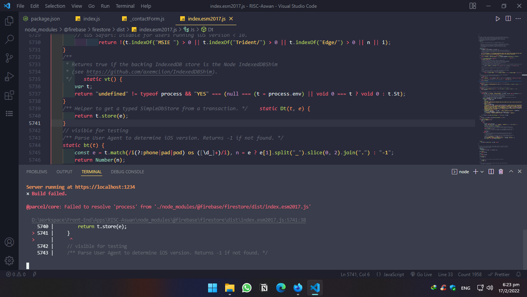Open the Extensions view

[9, 95]
